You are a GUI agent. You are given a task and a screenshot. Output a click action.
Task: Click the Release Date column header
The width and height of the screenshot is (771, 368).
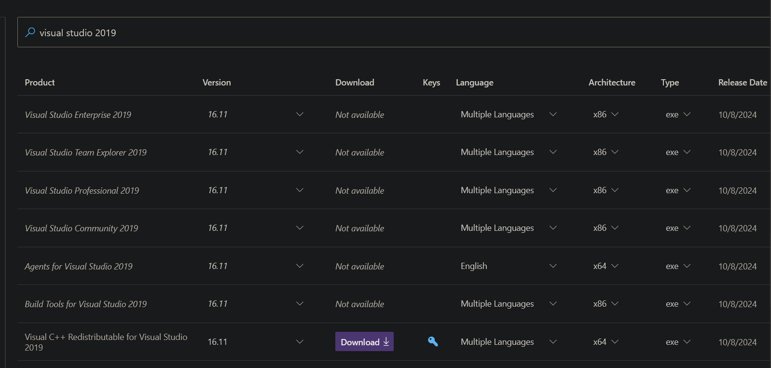pyautogui.click(x=743, y=83)
